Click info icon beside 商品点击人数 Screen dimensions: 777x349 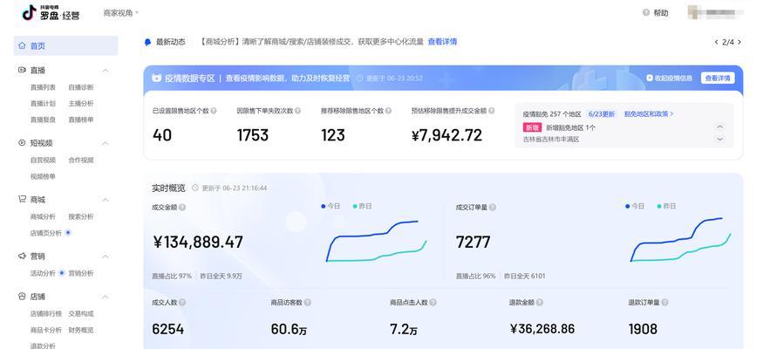click(433, 303)
